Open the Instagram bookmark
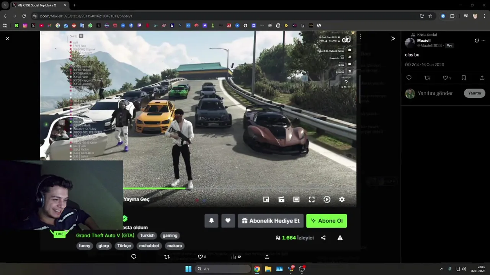 click(25, 26)
